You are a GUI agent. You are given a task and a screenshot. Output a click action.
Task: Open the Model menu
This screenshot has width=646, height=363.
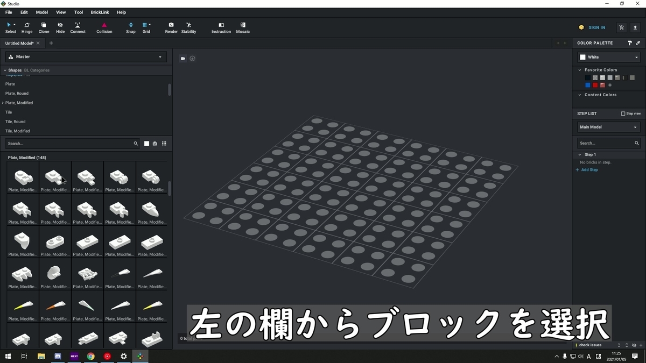(42, 12)
